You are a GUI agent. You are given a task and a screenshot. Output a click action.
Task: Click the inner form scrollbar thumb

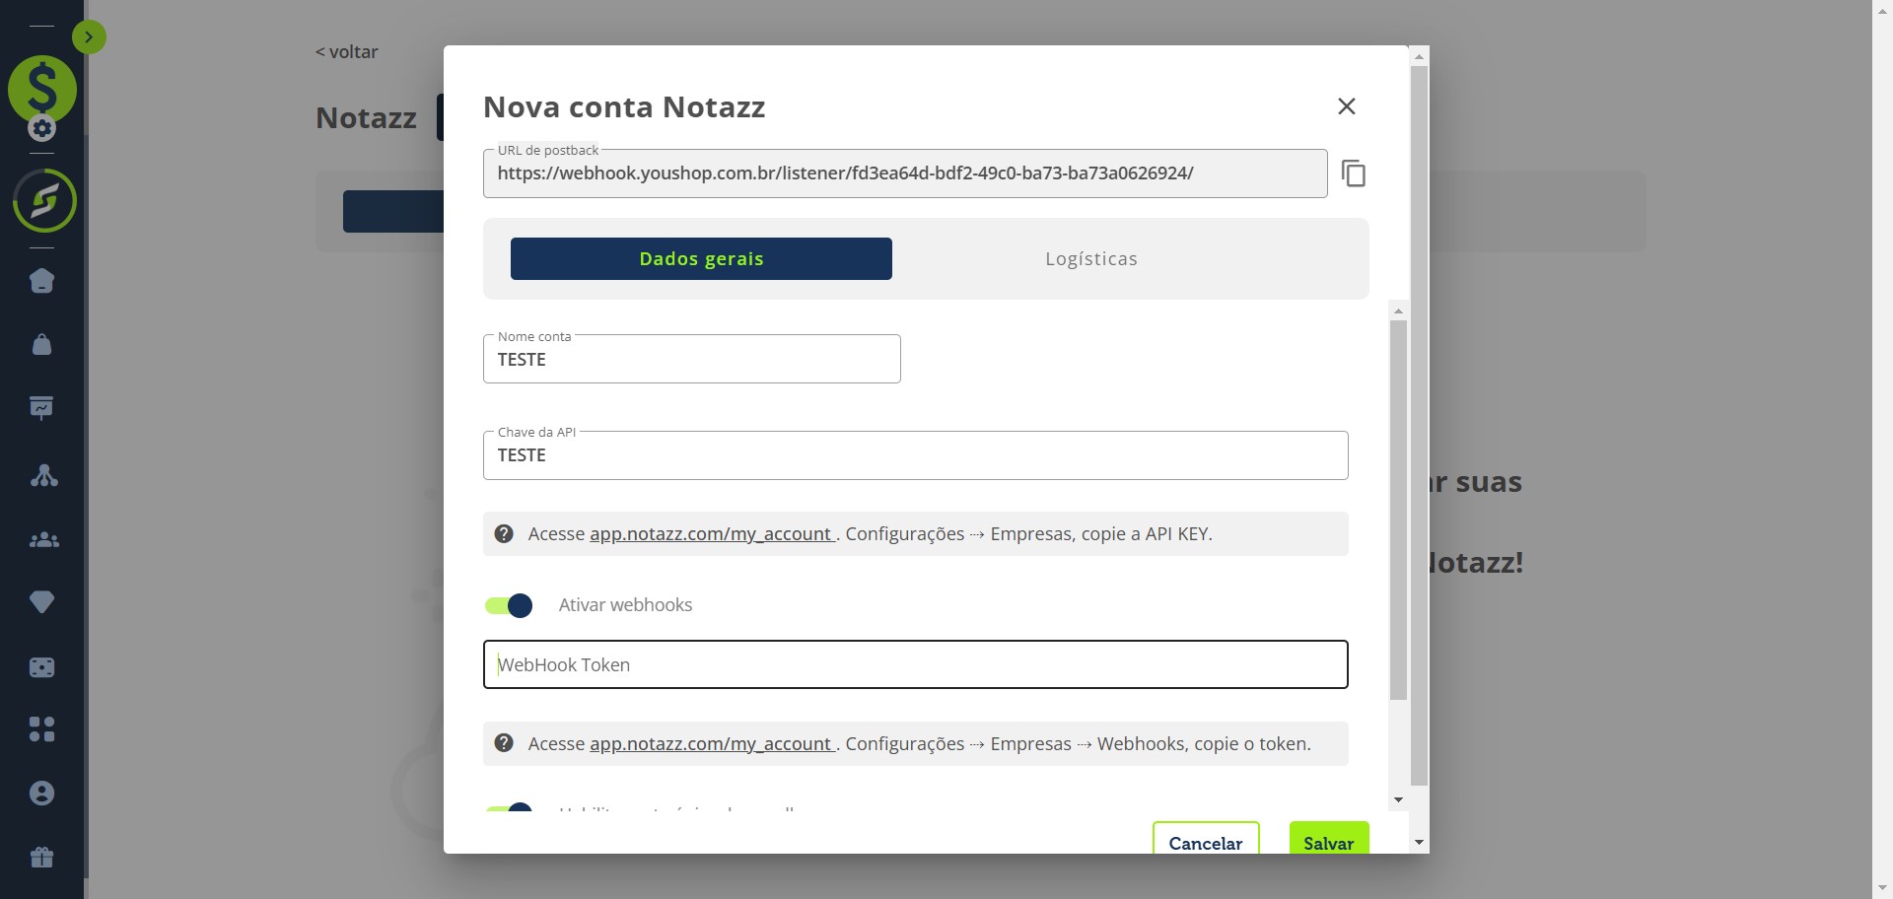(x=1398, y=510)
